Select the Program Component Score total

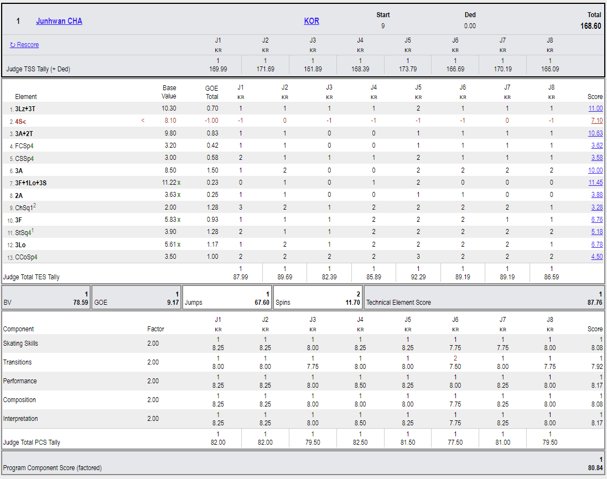[x=303, y=463]
